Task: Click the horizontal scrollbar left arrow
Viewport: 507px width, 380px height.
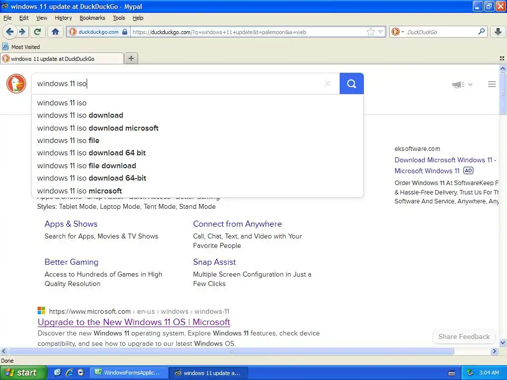Action: 3,351
